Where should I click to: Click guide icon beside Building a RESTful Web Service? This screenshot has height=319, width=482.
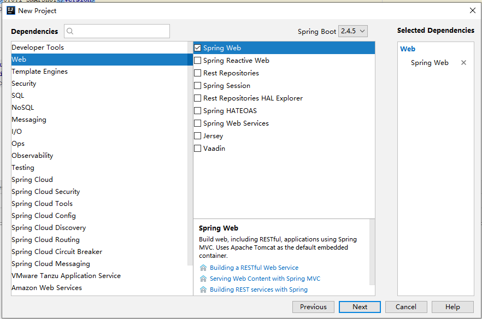203,268
